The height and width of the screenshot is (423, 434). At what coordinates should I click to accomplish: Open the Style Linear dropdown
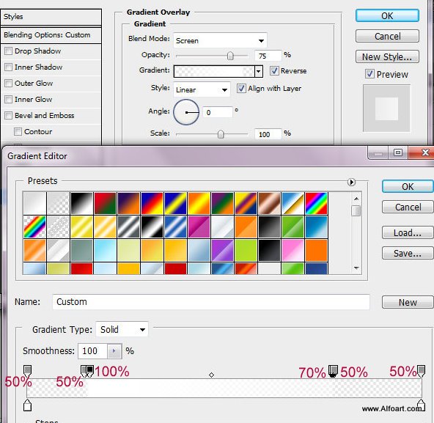tap(202, 89)
